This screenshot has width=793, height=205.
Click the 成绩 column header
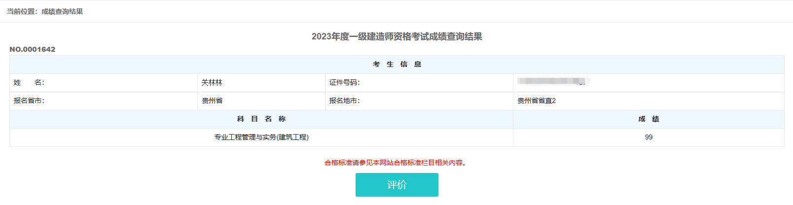tap(649, 119)
